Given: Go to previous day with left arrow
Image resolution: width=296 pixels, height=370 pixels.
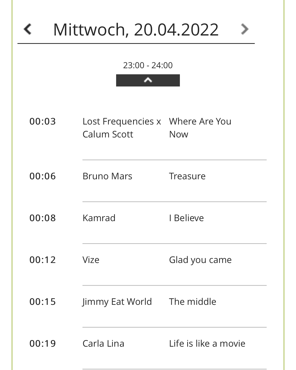Looking at the screenshot, I should pyautogui.click(x=27, y=29).
